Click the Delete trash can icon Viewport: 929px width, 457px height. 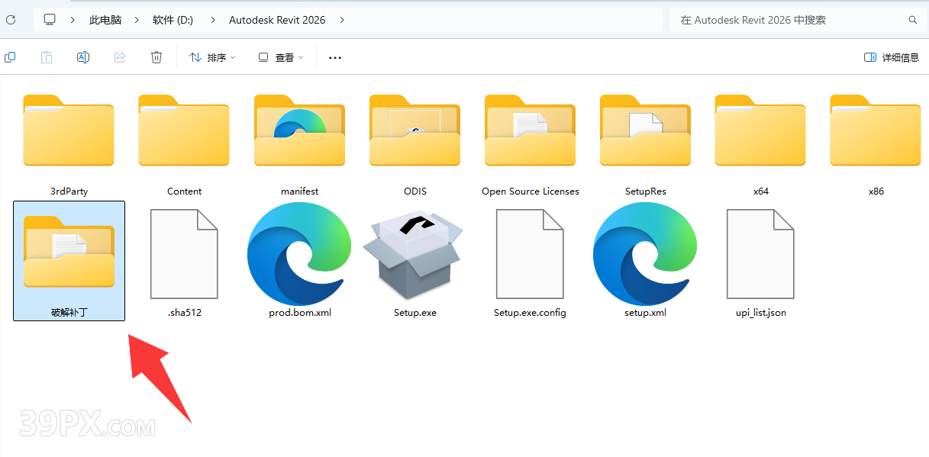[156, 57]
